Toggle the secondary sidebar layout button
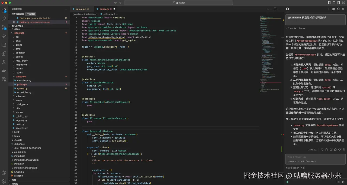The height and width of the screenshot is (185, 347). [339, 3]
